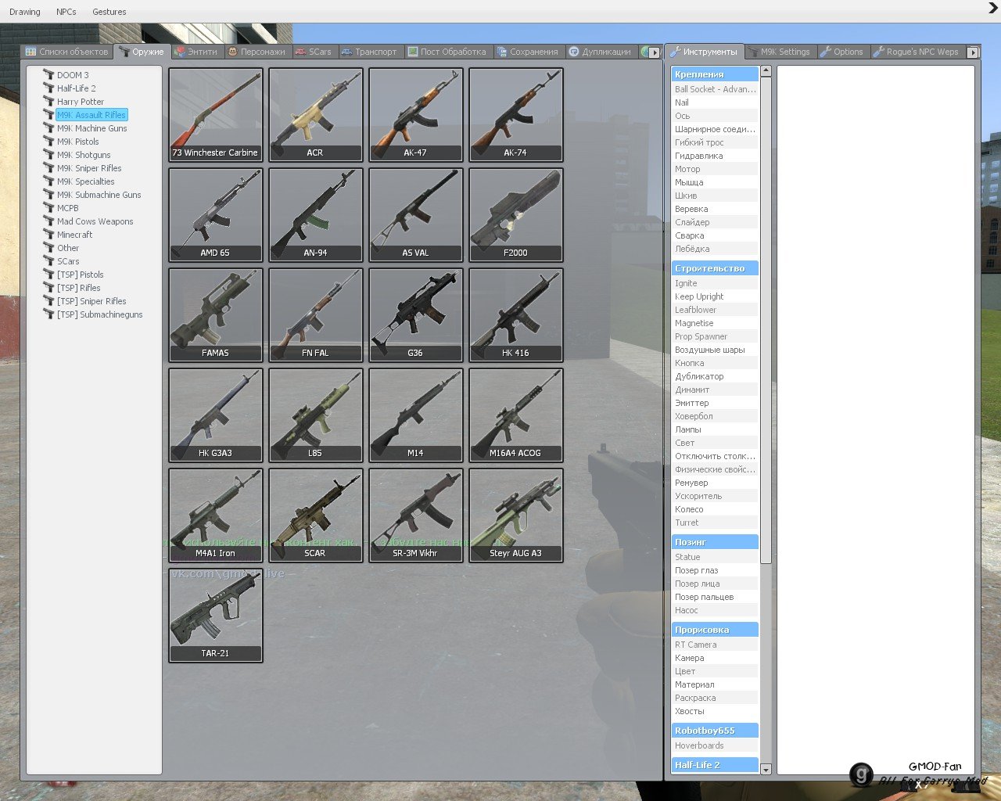Open the Rogue's NPC Weps tab
The height and width of the screenshot is (801, 1001).
point(917,52)
